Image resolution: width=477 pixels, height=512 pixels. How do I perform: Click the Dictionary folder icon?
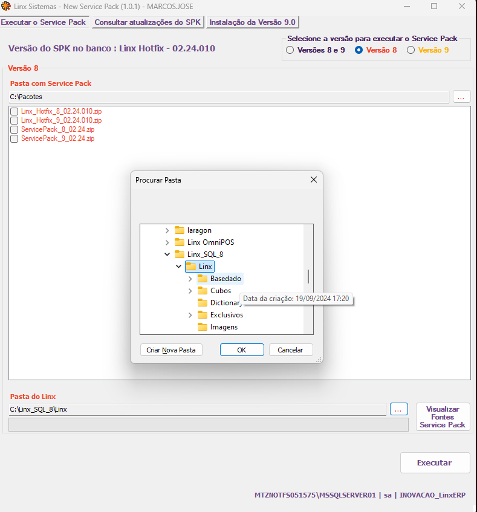203,303
